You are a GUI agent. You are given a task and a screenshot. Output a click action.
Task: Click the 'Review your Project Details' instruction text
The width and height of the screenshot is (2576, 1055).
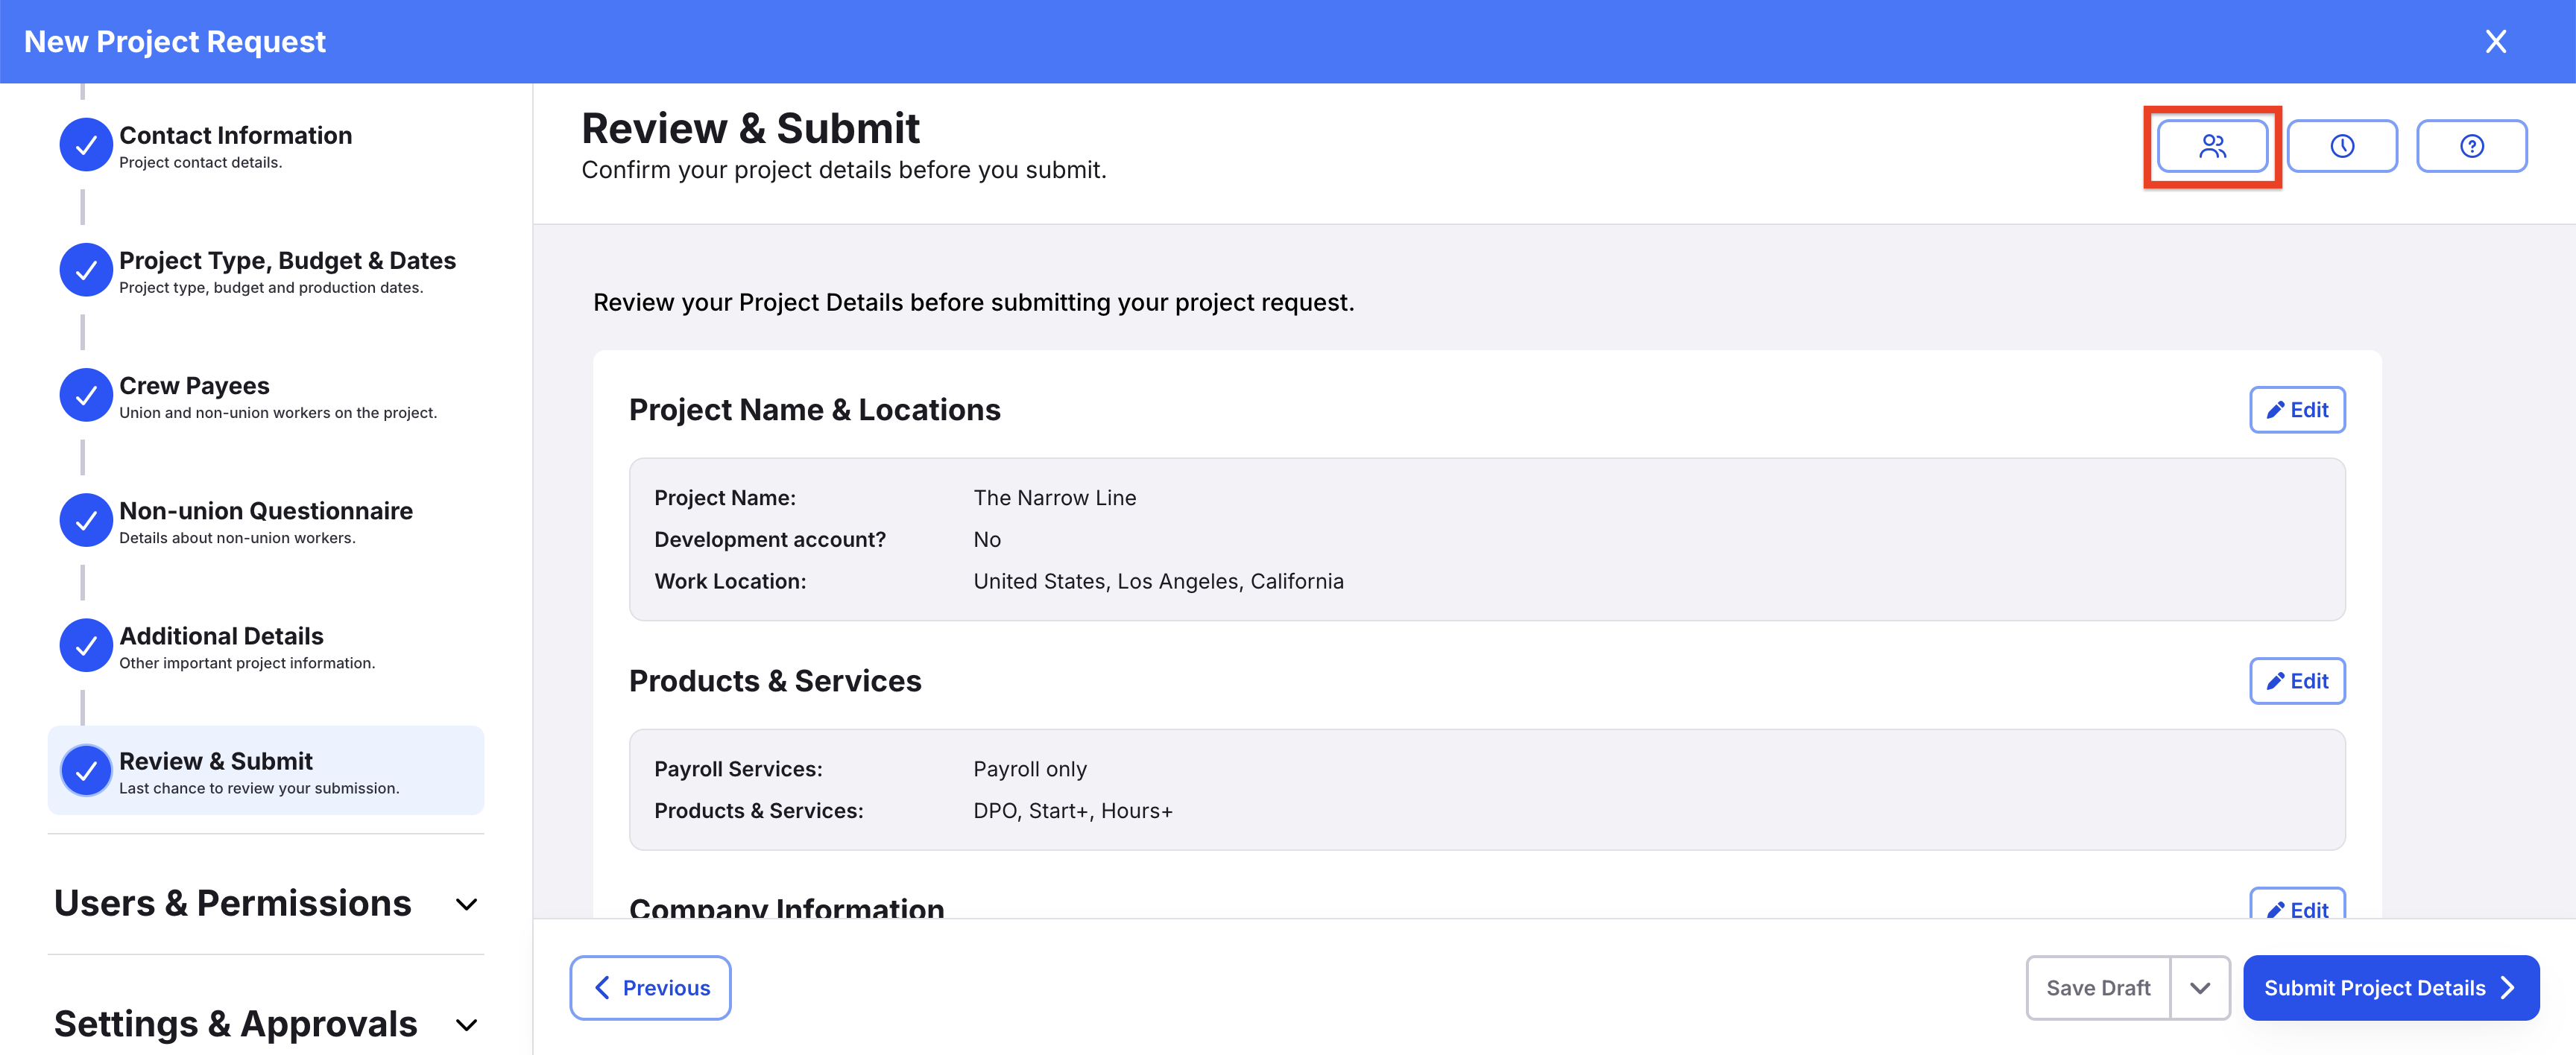[974, 303]
